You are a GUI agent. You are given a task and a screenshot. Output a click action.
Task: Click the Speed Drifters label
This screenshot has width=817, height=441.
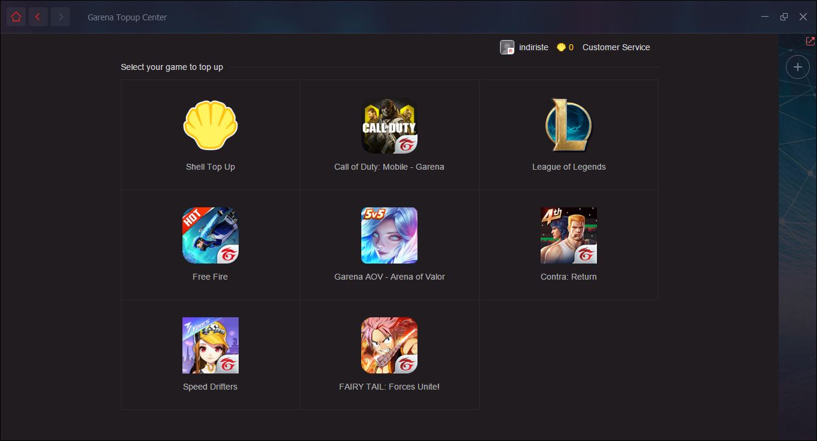click(211, 387)
